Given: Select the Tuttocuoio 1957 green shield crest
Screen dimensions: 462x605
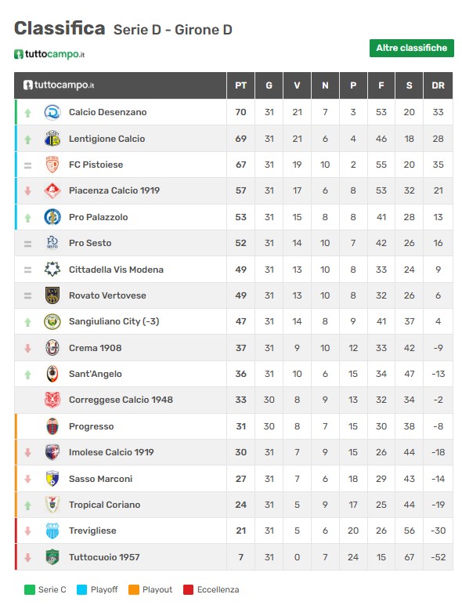Looking at the screenshot, I should tap(52, 557).
